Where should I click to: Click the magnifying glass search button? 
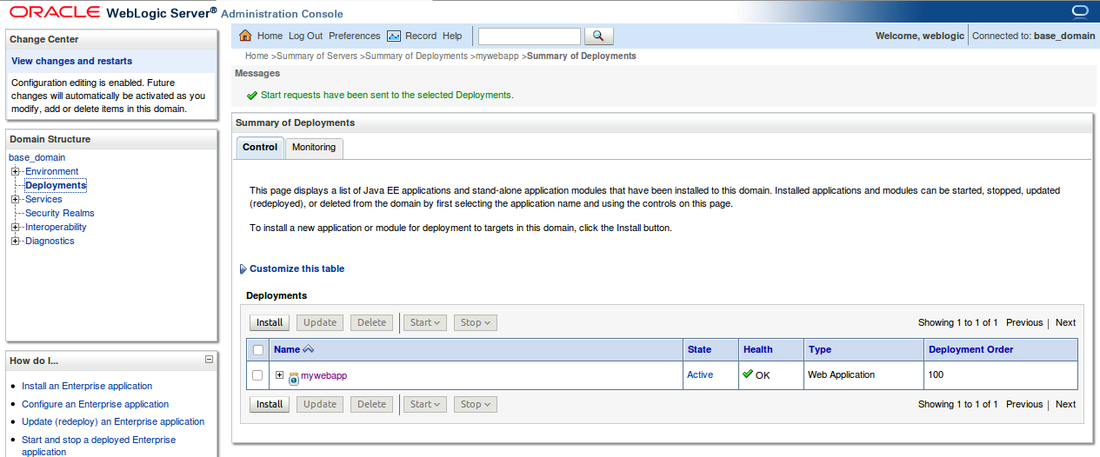click(x=598, y=36)
